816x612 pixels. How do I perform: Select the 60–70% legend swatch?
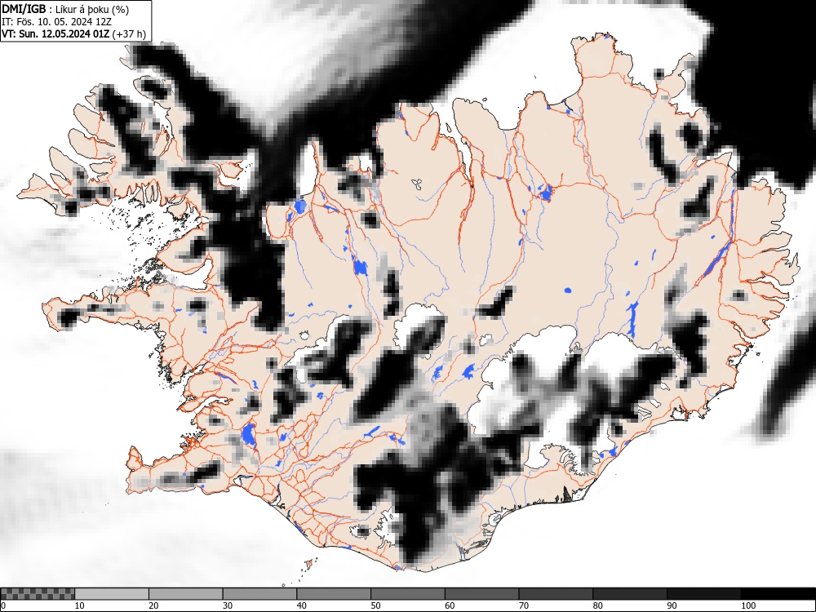[482, 594]
